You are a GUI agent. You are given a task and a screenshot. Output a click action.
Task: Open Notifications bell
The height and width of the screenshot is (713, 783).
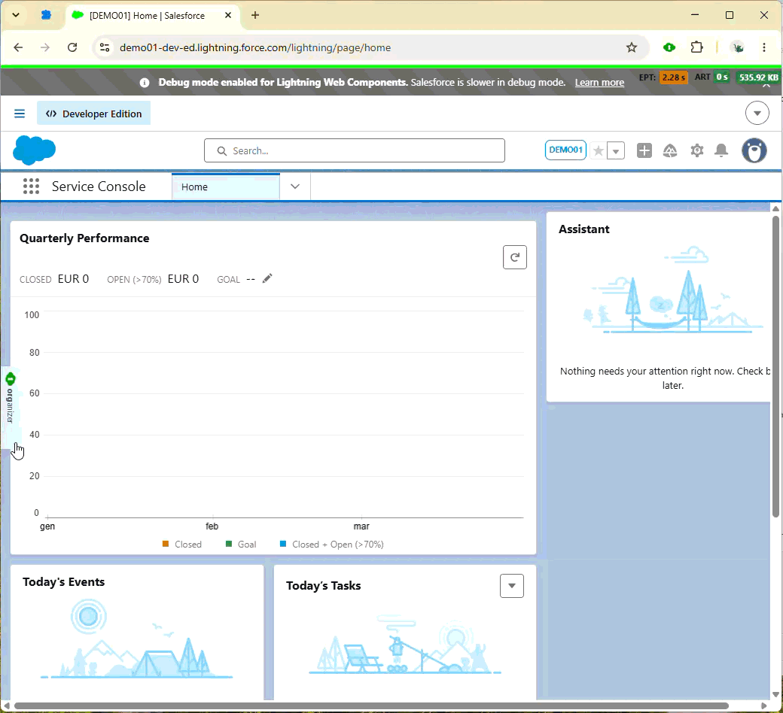[x=721, y=150]
